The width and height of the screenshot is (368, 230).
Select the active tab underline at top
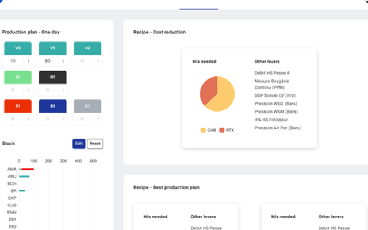click(x=199, y=9)
